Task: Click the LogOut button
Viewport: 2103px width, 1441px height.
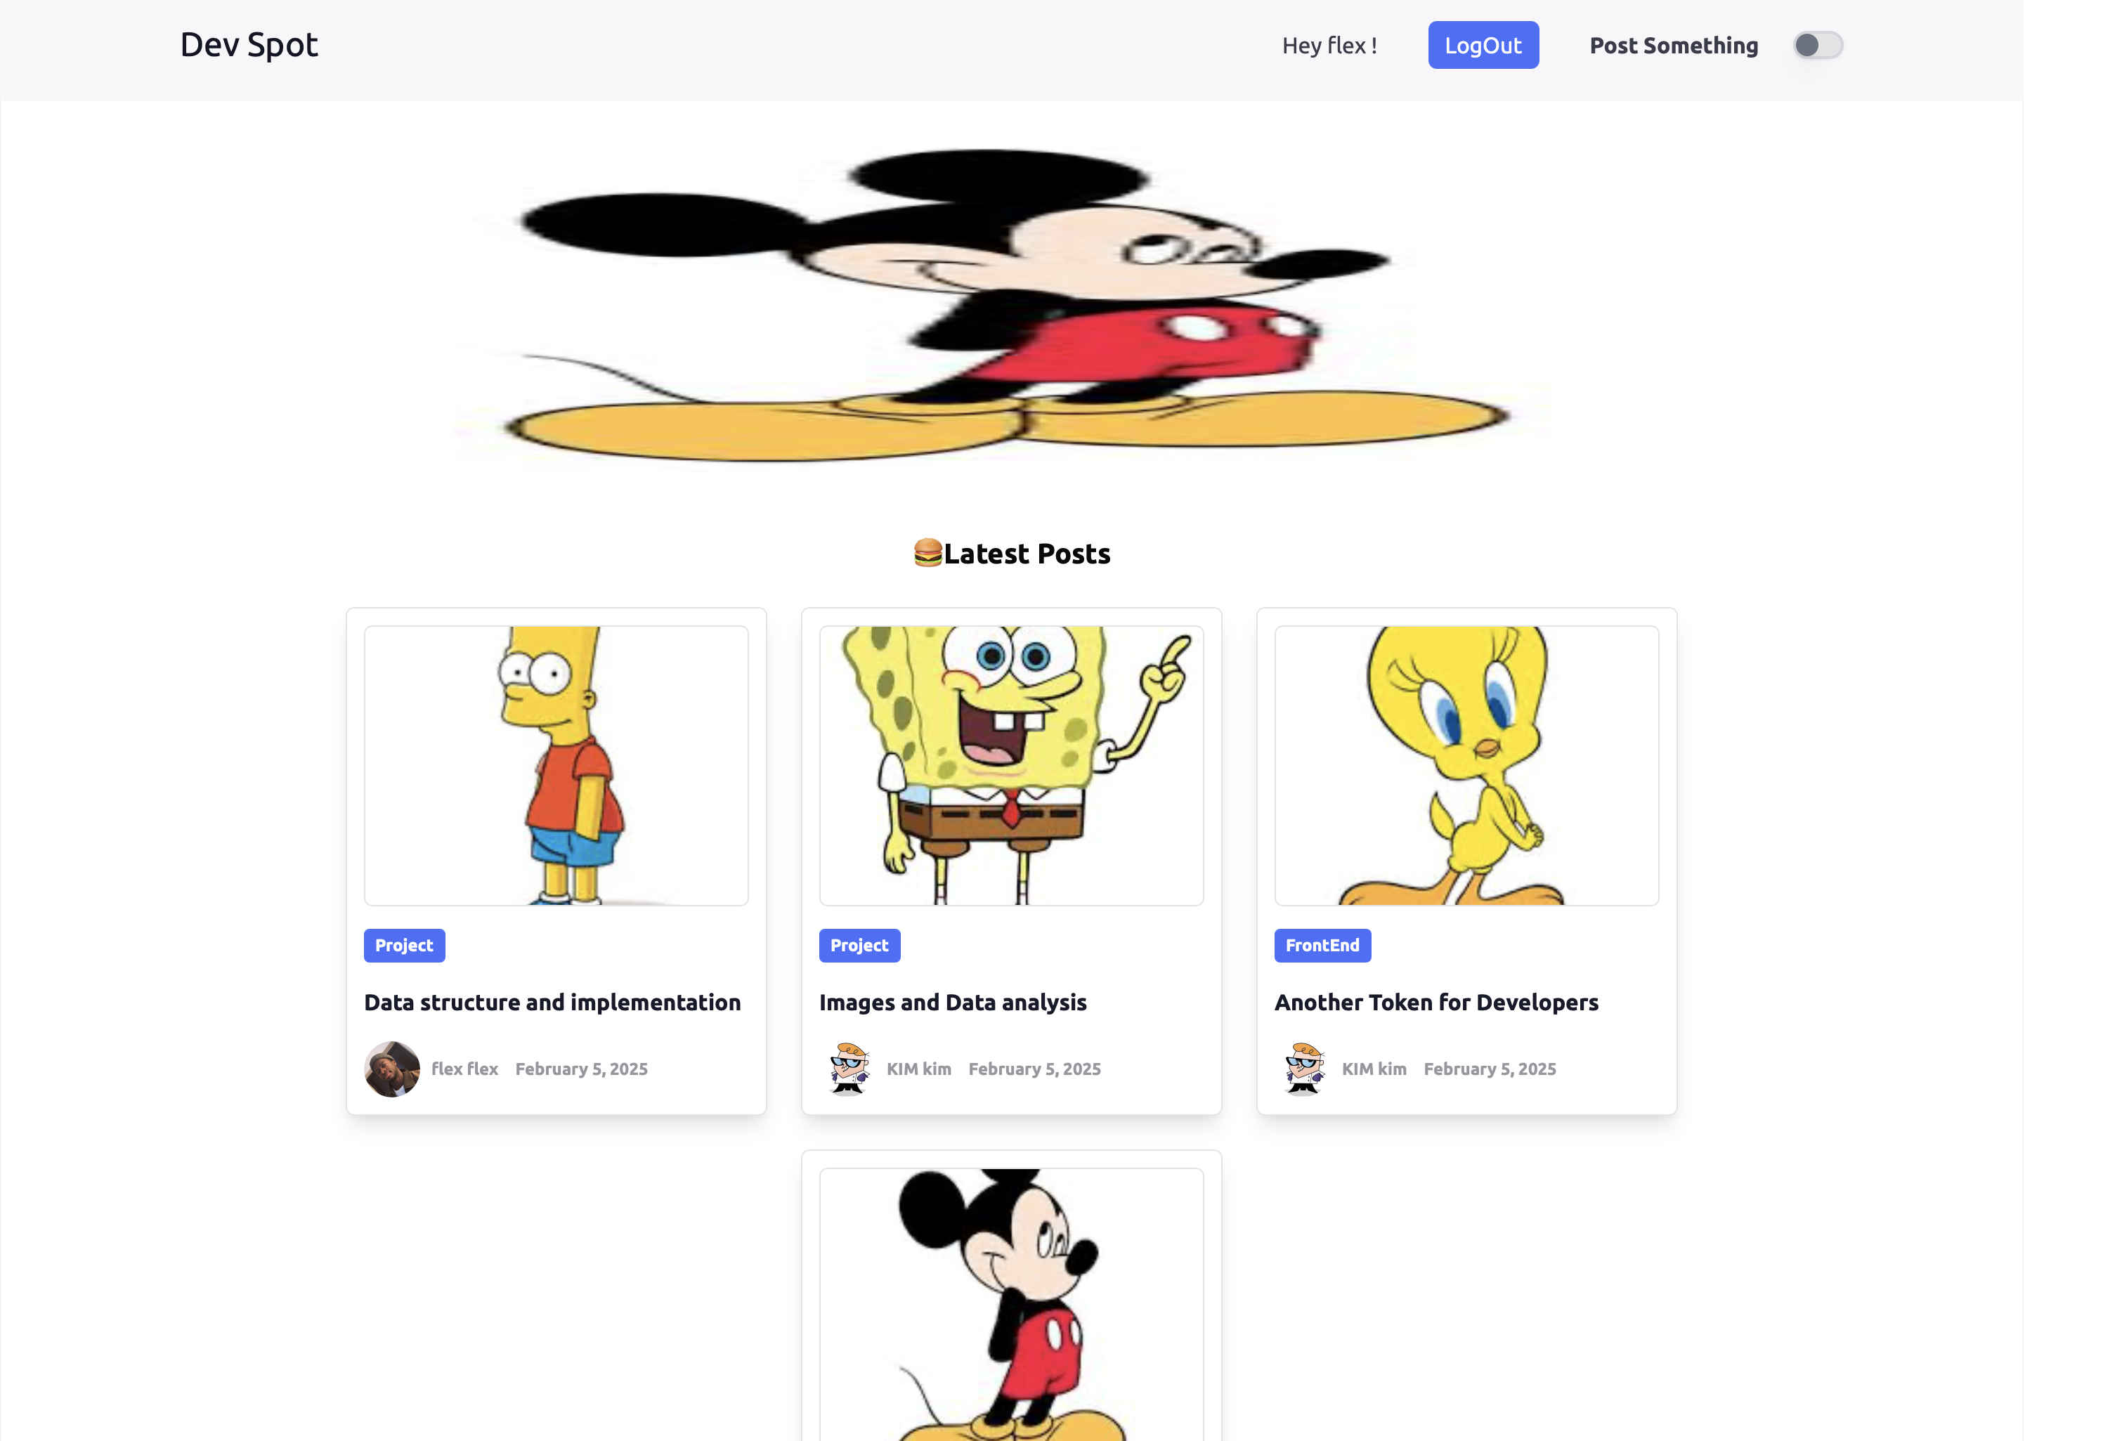Action: pyautogui.click(x=1483, y=45)
